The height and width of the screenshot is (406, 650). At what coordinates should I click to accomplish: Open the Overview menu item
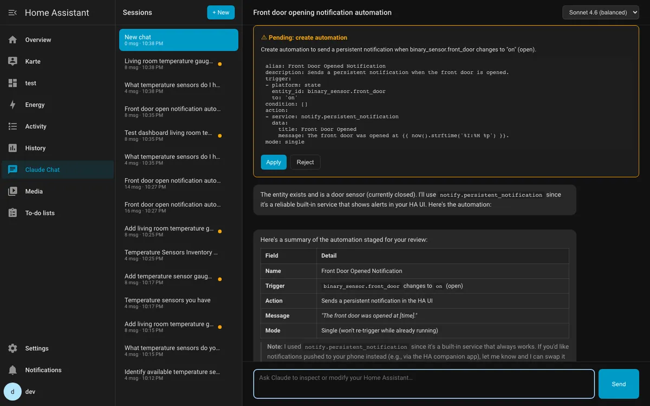click(x=57, y=40)
